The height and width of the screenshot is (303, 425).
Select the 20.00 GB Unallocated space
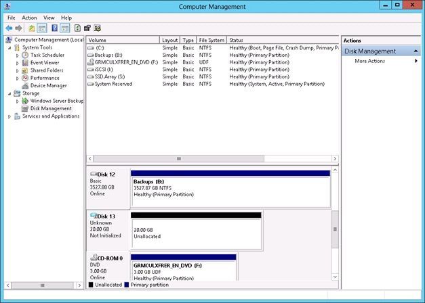point(197,231)
